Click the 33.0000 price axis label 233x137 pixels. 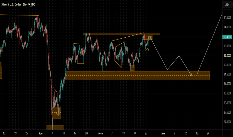227,46
